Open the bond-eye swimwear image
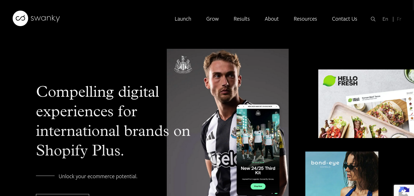 click(x=342, y=174)
